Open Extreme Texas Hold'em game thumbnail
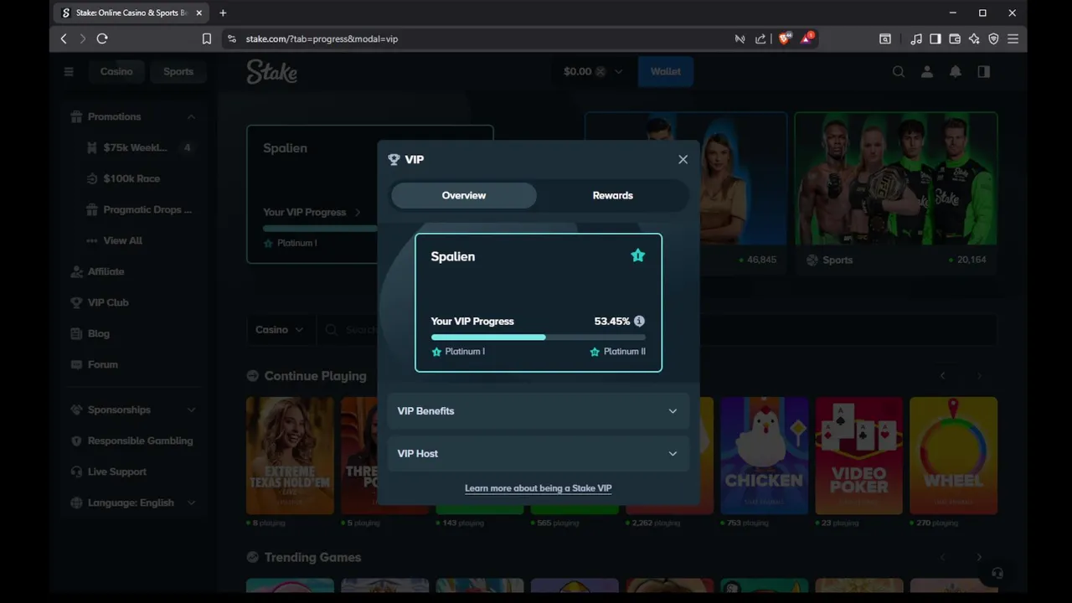Screen dimensions: 1072x603 [290, 456]
